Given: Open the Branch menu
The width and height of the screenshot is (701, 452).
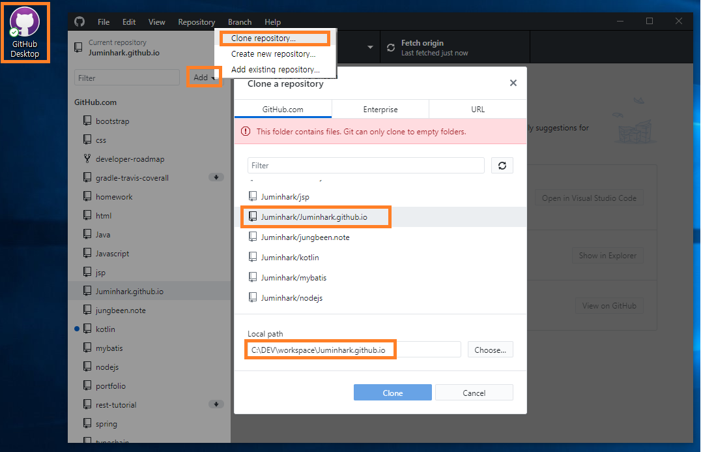Looking at the screenshot, I should tap(240, 22).
